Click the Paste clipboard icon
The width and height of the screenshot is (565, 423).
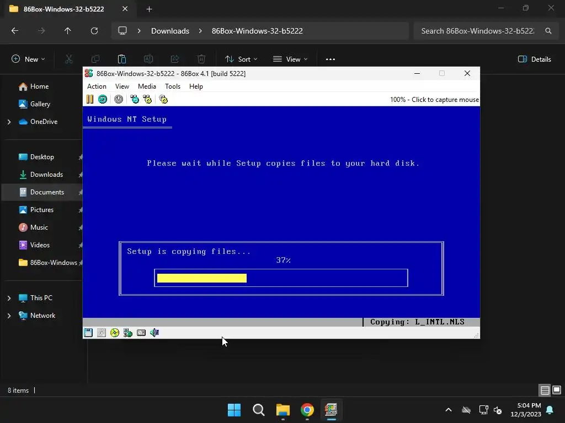point(122,59)
